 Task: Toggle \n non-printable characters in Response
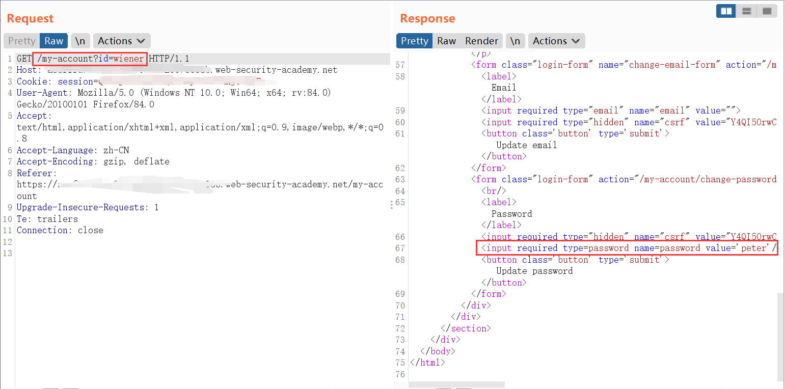pos(515,41)
